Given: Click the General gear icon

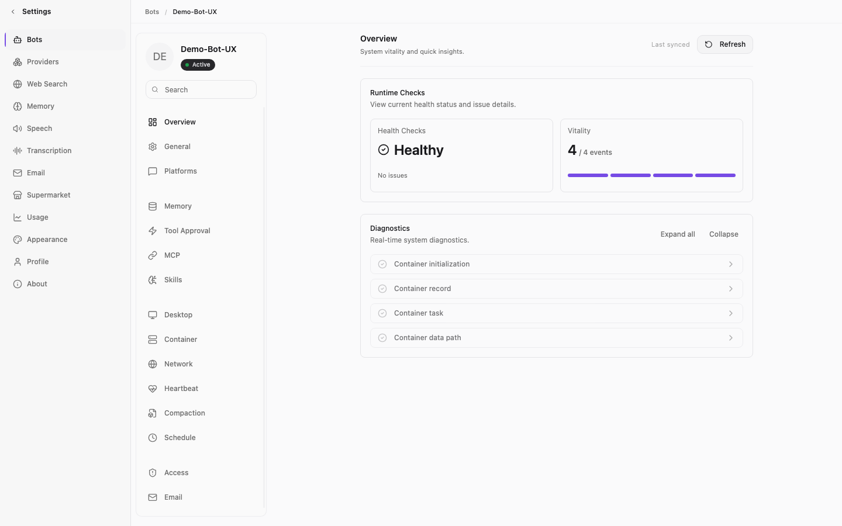Looking at the screenshot, I should tap(153, 147).
